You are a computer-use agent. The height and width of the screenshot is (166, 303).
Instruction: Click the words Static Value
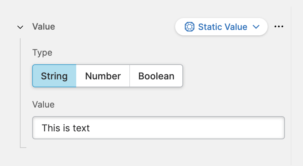click(x=222, y=27)
